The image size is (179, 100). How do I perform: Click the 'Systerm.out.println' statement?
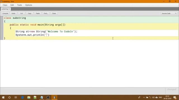pos(29,35)
